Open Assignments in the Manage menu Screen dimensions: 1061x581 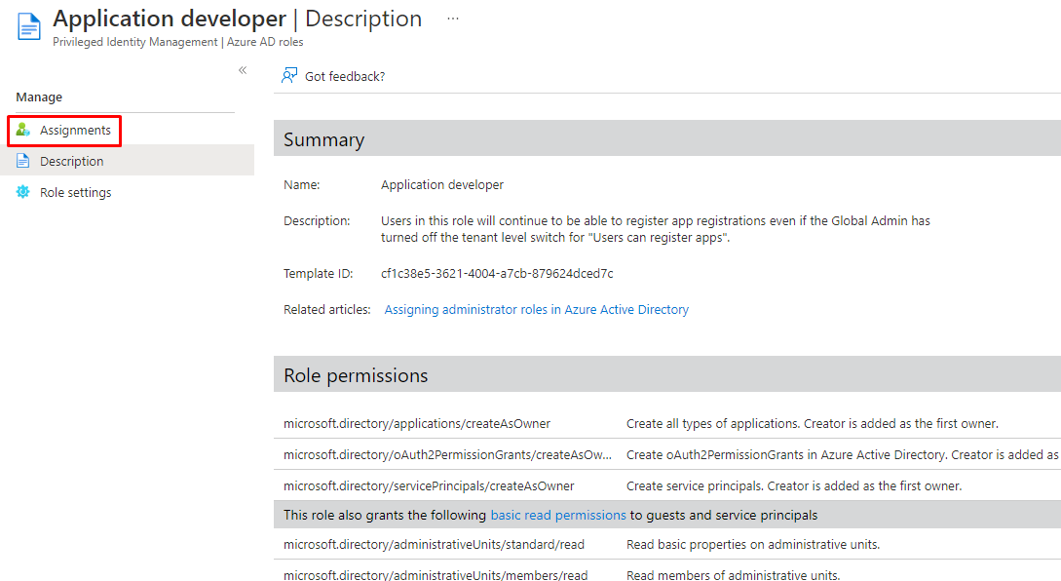pyautogui.click(x=75, y=130)
